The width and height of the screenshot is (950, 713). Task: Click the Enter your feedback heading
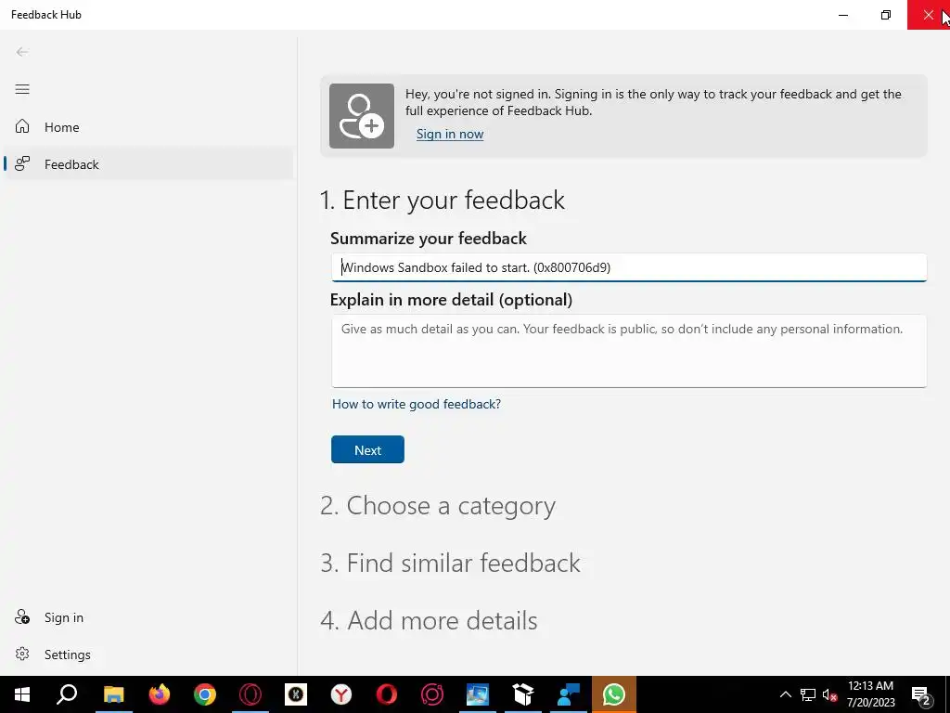pyautogui.click(x=443, y=201)
